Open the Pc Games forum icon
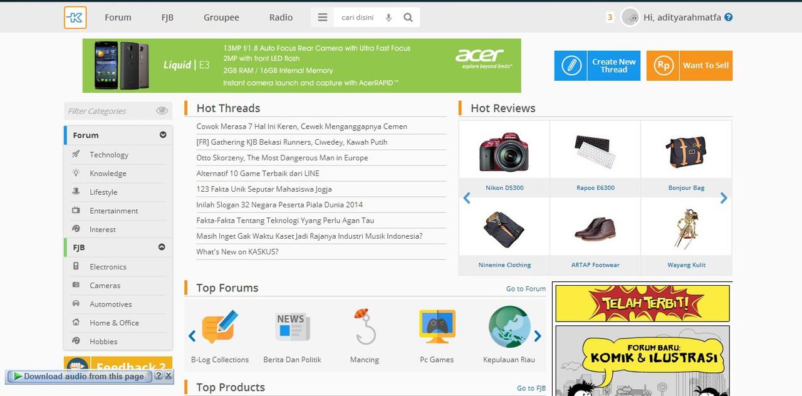This screenshot has height=396, width=802. (437, 326)
